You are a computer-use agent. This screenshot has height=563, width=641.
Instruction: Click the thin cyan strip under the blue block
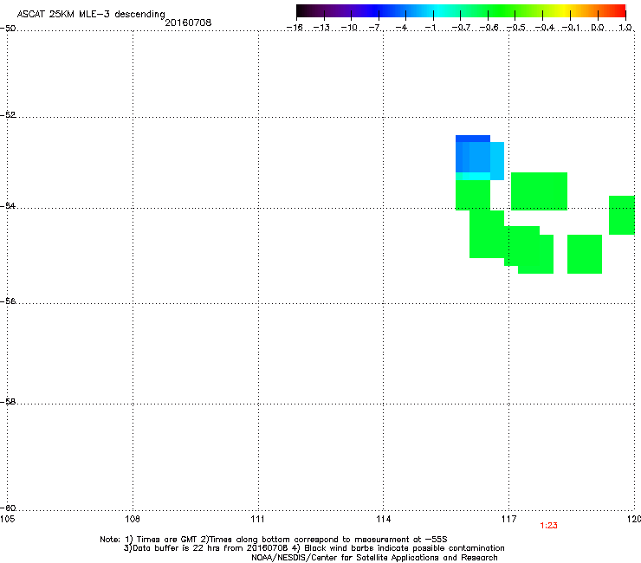[x=473, y=176]
